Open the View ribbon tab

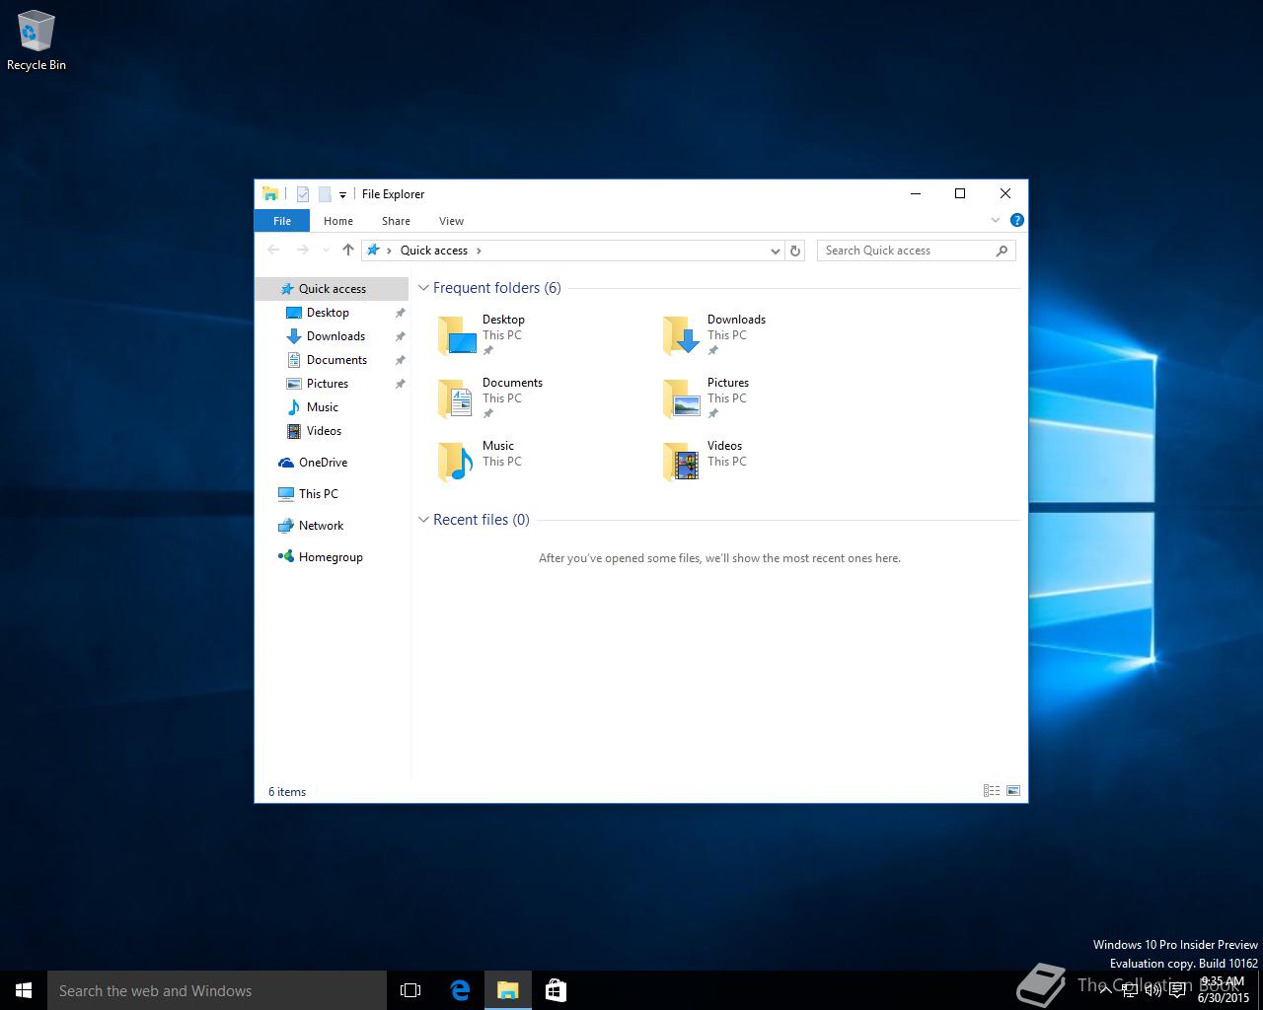click(451, 221)
